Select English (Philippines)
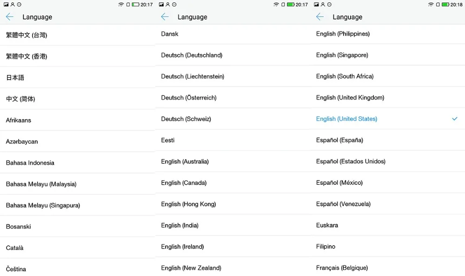 click(388, 34)
